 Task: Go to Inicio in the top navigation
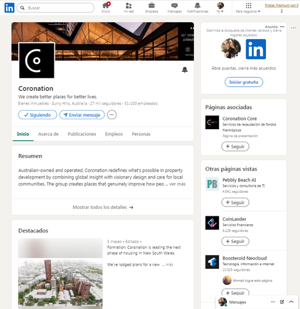coord(106,7)
